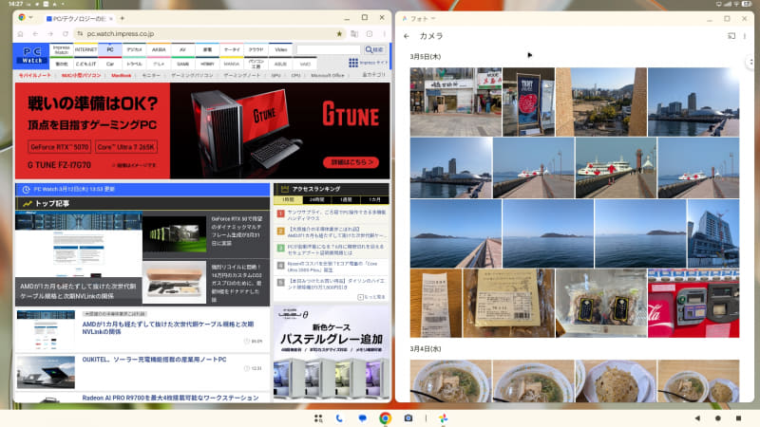Open the first ramen bowl photo
Screen dimensions: 760x427
point(450,381)
